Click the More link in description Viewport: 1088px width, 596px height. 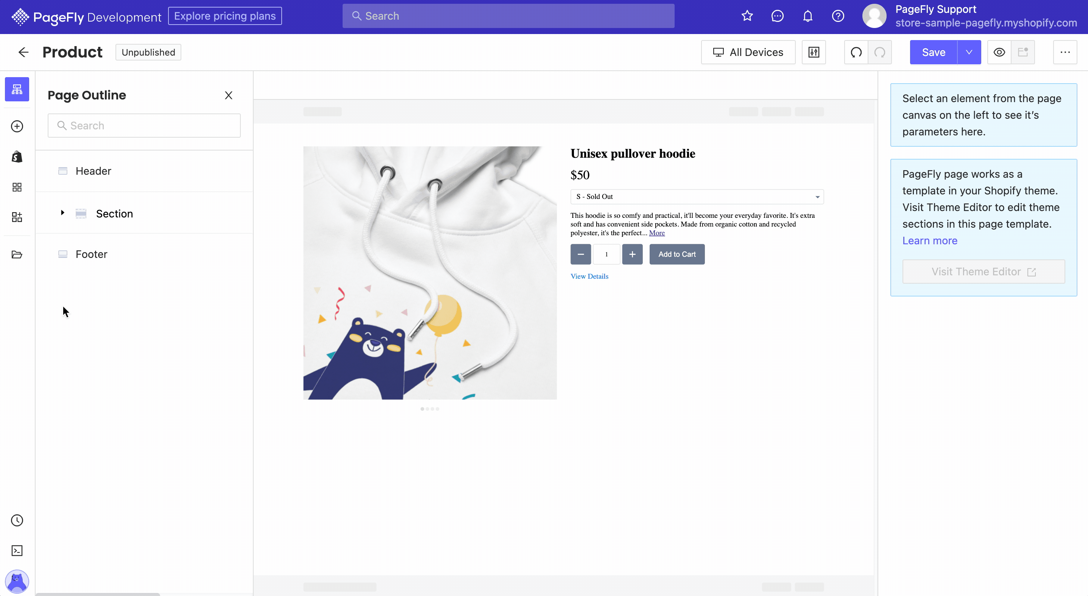[657, 233]
